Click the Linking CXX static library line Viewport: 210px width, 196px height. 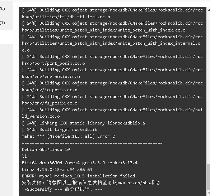pos(83,123)
